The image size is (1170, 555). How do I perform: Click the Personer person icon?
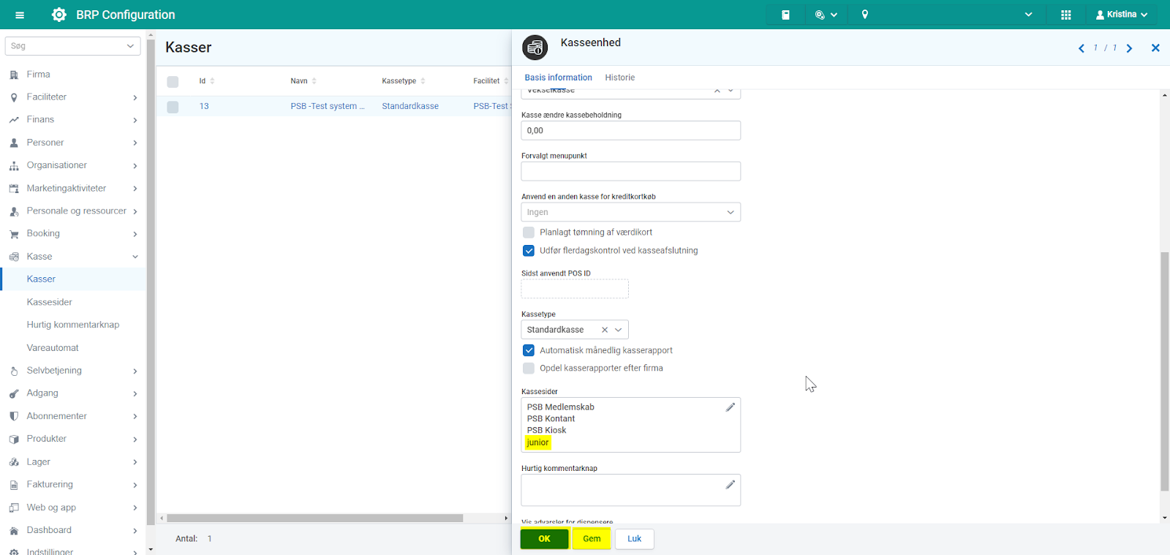(x=14, y=143)
